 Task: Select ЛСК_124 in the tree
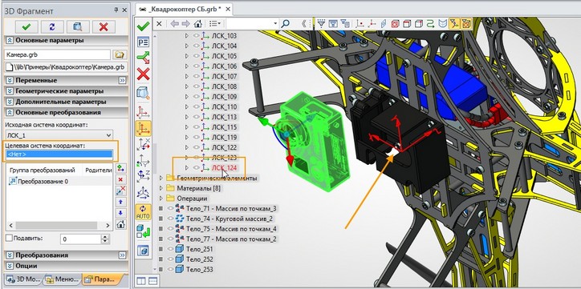tap(224, 168)
